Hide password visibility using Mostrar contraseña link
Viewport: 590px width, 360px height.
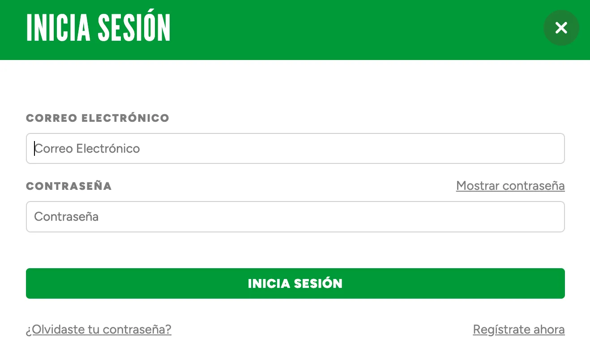[510, 186]
